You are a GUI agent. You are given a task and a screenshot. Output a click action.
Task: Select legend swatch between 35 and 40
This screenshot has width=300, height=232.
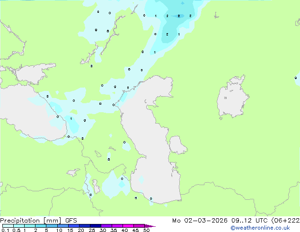coord(117,226)
